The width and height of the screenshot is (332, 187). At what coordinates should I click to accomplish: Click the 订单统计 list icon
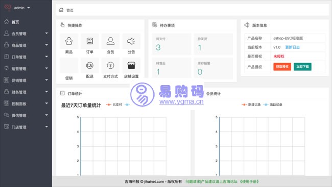click(x=62, y=93)
